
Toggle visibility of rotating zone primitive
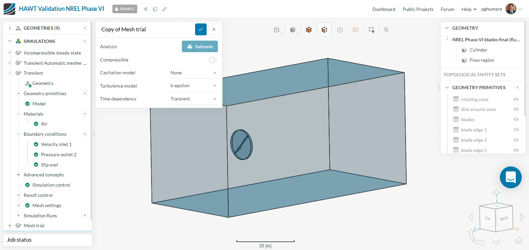click(x=516, y=99)
